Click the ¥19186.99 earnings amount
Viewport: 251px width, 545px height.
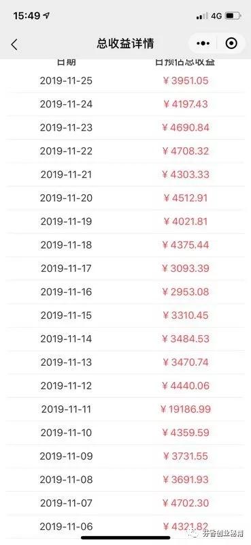click(186, 409)
